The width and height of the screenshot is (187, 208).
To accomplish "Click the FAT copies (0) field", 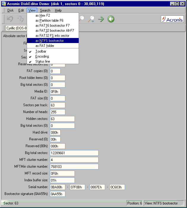I will [x=55, y=71].
